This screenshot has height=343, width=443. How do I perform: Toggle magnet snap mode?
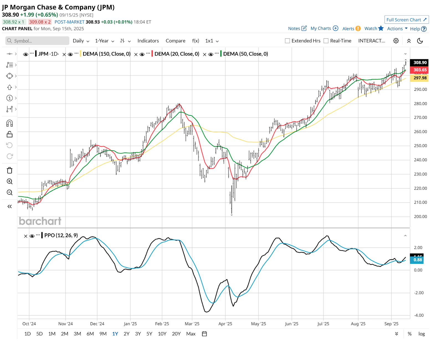9,123
